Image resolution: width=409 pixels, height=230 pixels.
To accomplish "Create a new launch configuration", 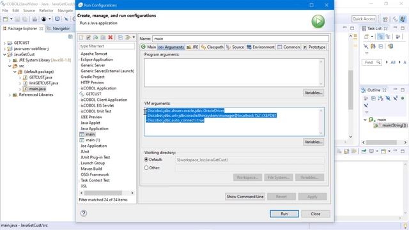I will [81, 38].
